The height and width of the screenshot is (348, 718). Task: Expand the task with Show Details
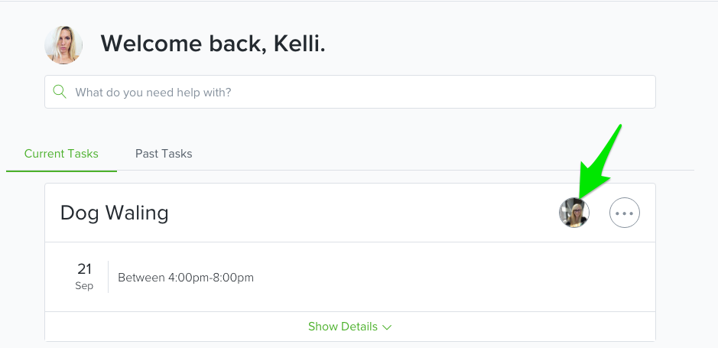coord(350,327)
